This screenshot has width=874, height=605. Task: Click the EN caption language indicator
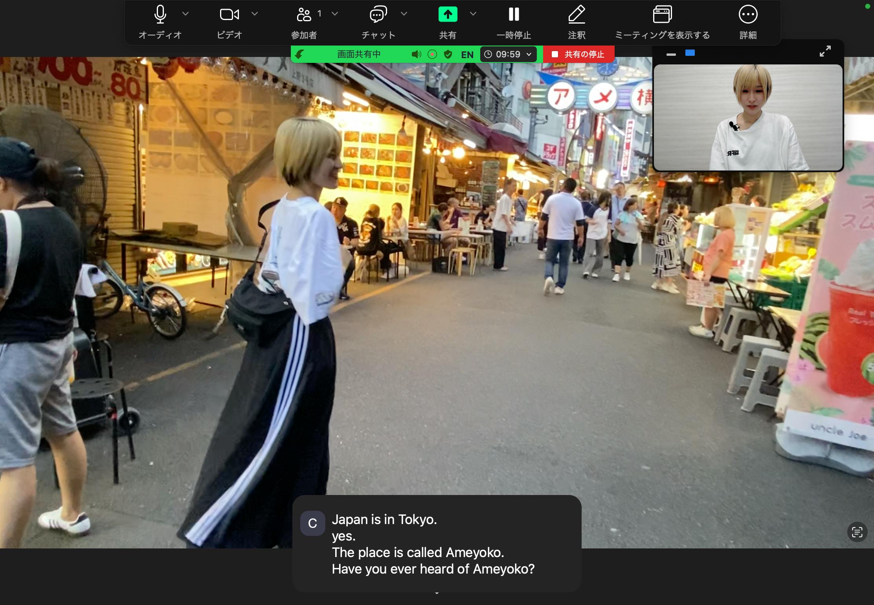(467, 55)
